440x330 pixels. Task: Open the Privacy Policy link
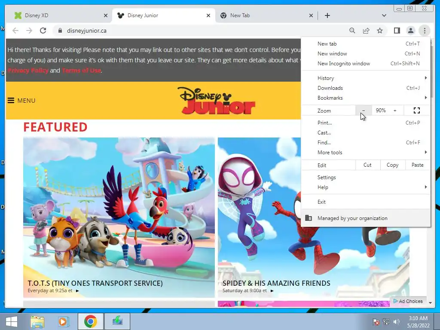coord(28,70)
